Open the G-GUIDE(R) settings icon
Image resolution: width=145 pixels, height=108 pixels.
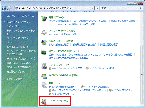[x=44, y=102]
